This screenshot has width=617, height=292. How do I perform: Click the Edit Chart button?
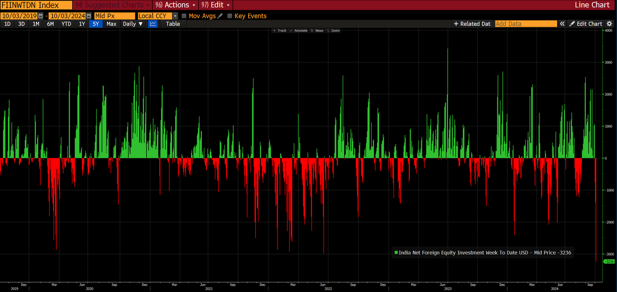tap(586, 24)
